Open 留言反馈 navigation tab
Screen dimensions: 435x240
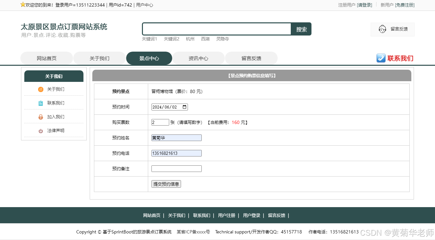pyautogui.click(x=251, y=58)
